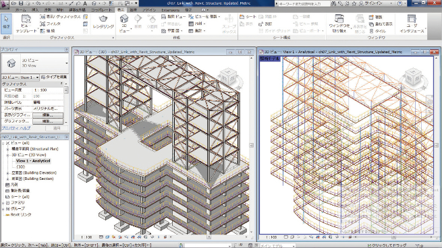Open 表示/グラフィックス (Visibility/Graphics) settings

pos(60,17)
